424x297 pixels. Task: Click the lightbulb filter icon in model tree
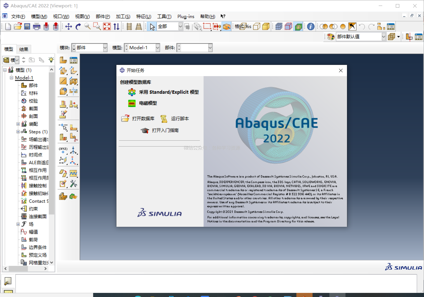click(x=51, y=60)
